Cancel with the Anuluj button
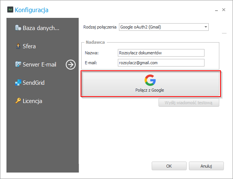Viewport: 233px width, 179px height. click(206, 166)
